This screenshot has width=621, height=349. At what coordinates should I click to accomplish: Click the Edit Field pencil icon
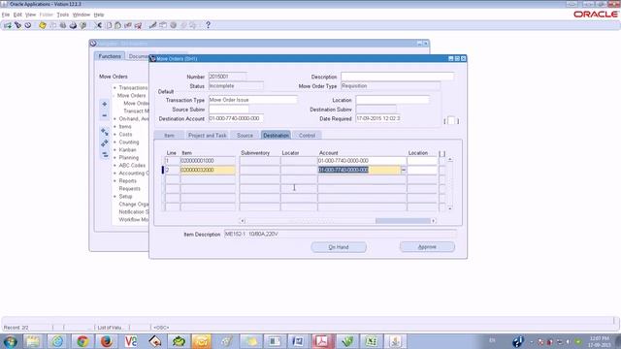153,25
